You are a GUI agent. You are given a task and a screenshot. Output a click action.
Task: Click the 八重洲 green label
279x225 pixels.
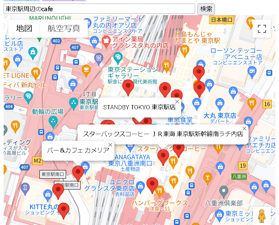[239, 176]
